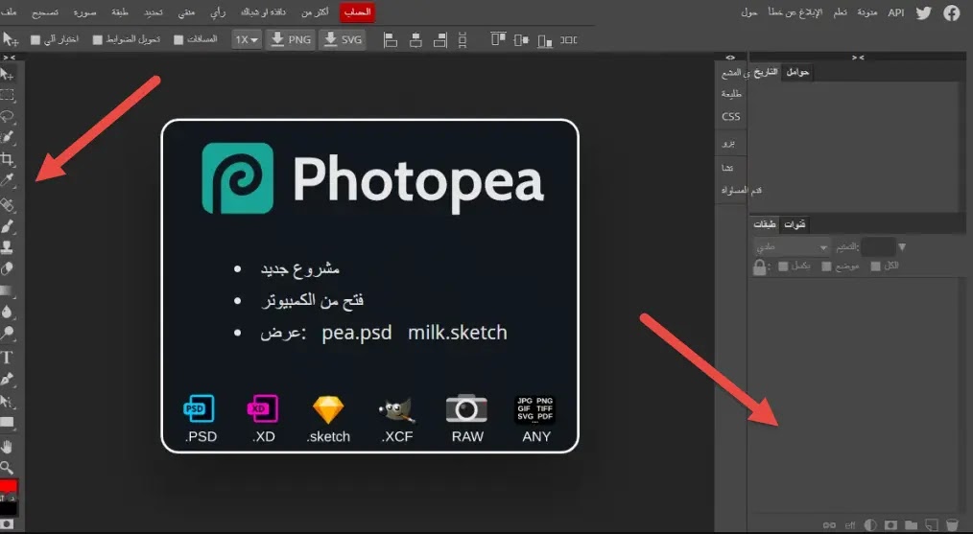This screenshot has height=534, width=973.
Task: Click the PNG download button
Action: 291,39
